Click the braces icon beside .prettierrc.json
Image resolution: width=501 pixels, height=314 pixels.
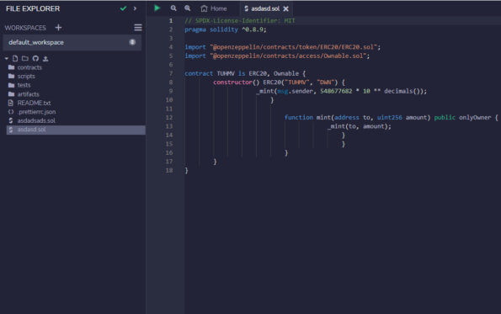11,112
